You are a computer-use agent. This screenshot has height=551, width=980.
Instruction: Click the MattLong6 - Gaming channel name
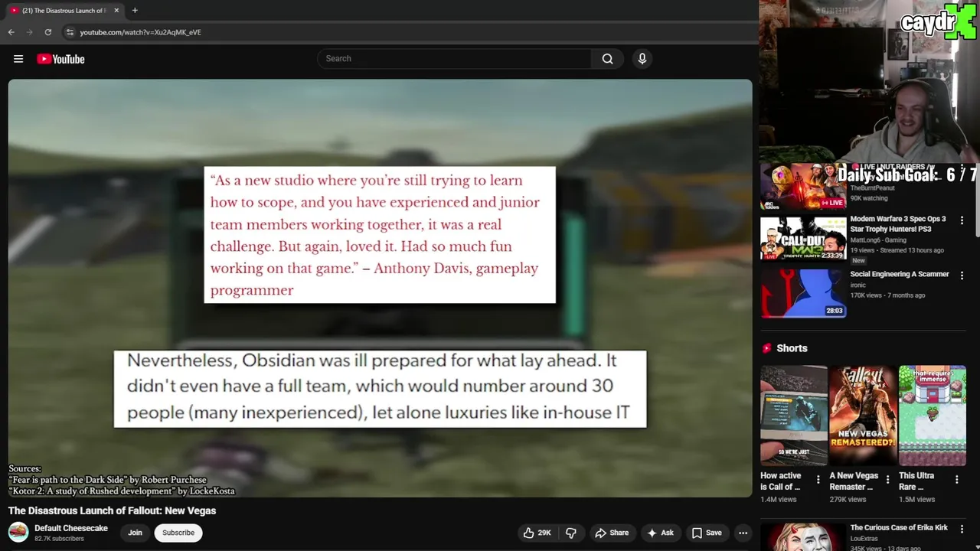[877, 240]
